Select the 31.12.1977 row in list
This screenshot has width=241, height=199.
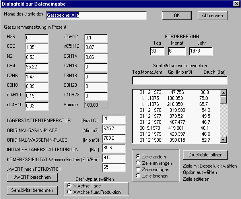[177, 116]
